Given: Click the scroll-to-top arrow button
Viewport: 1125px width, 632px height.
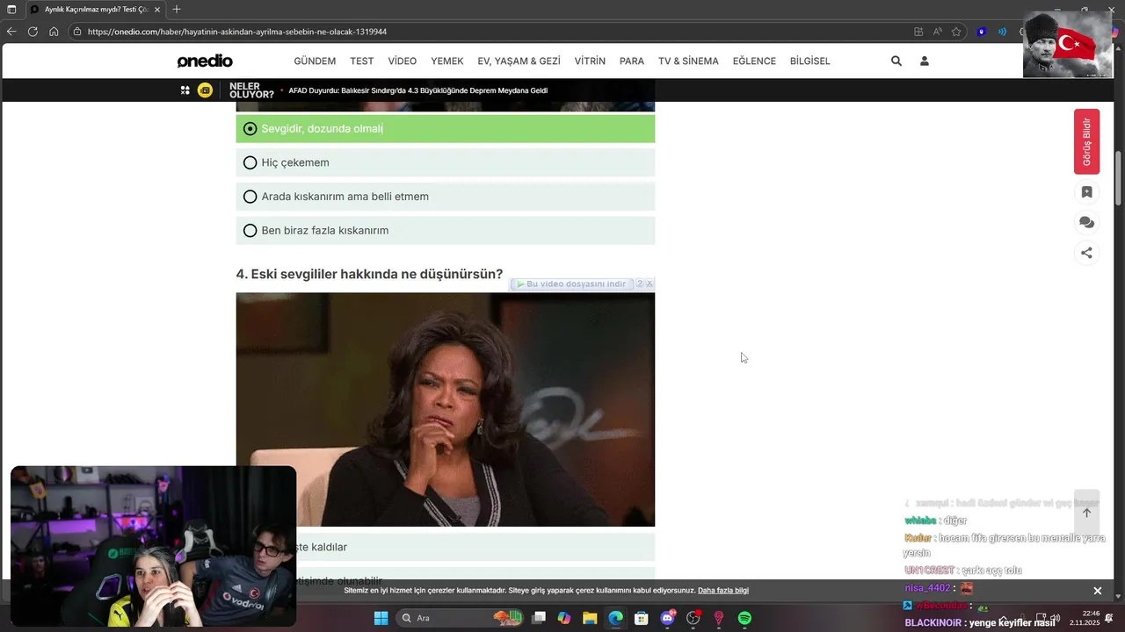Looking at the screenshot, I should (1086, 513).
